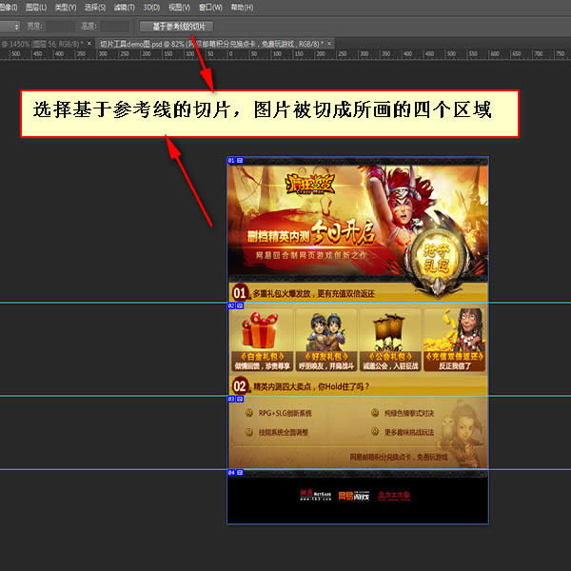Click the 基于参考线的切片 button

[x=177, y=26]
